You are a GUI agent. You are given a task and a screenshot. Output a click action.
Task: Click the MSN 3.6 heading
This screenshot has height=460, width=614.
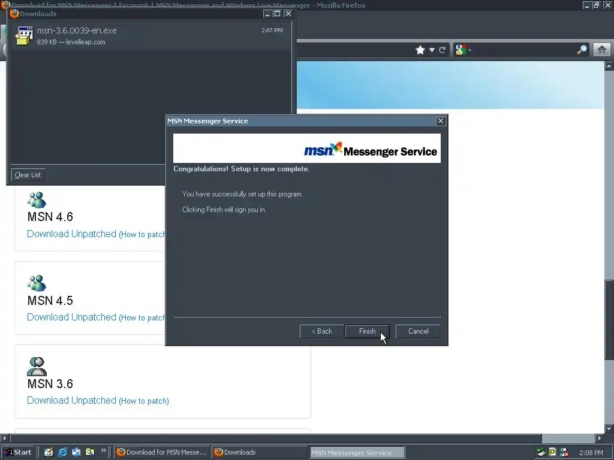(x=50, y=384)
